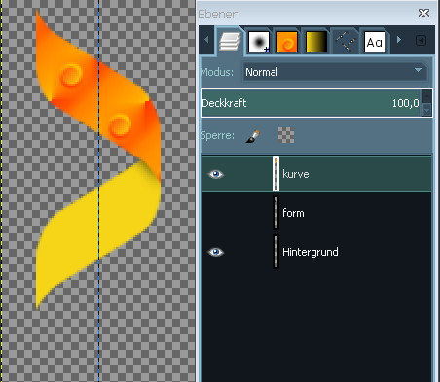The width and height of the screenshot is (440, 382).
Task: Click the right tab scroll arrow
Action: coord(399,40)
